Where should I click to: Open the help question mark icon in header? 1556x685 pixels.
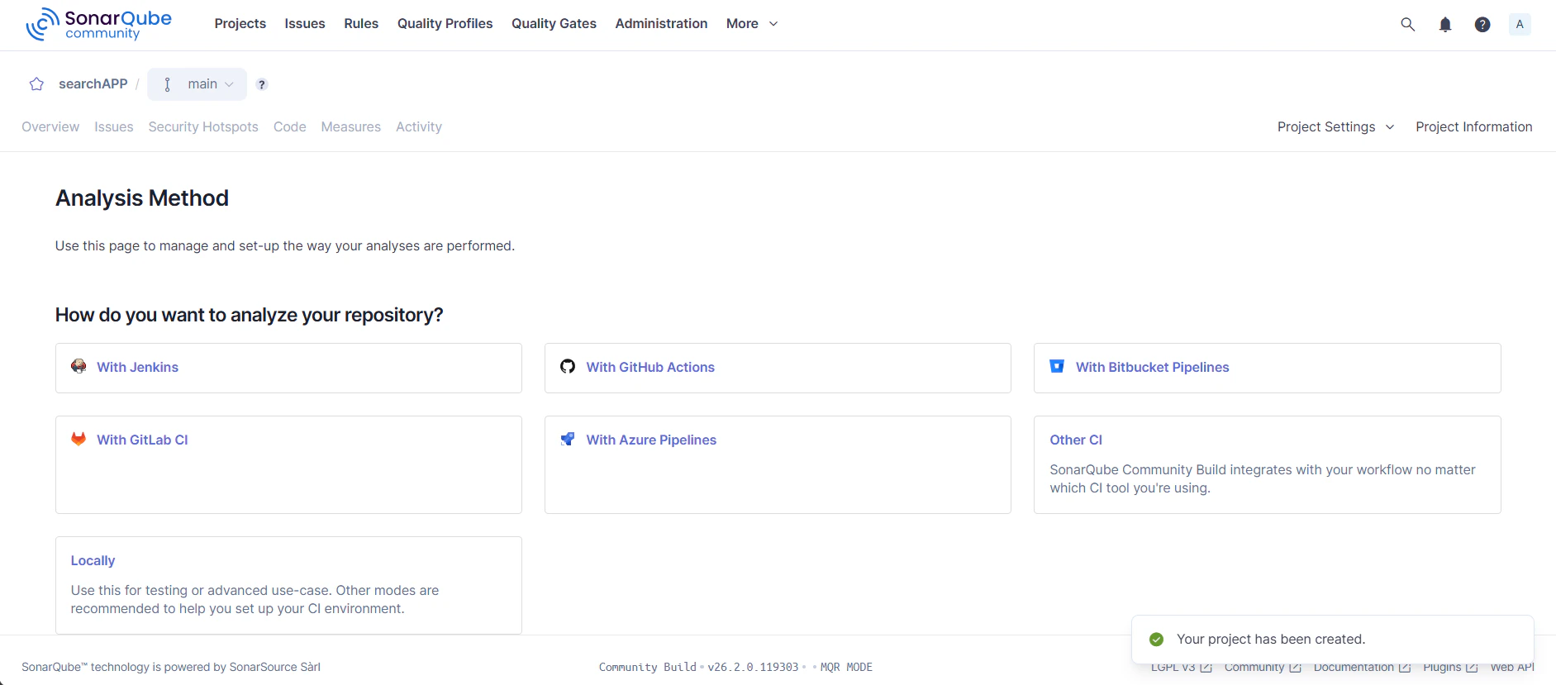pyautogui.click(x=1482, y=24)
